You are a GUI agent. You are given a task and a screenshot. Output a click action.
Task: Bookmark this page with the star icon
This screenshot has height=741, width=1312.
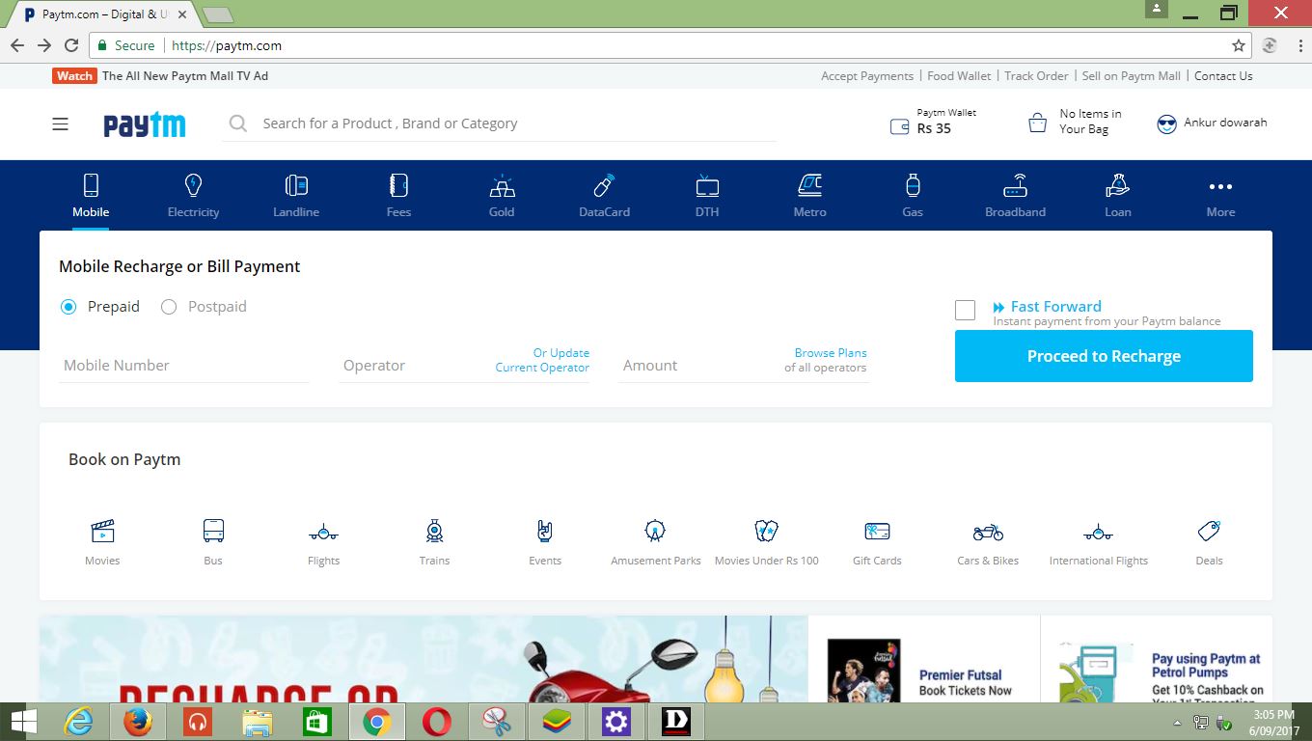tap(1239, 45)
